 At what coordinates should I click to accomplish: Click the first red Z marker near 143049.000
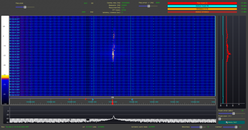pyautogui.click(x=69, y=99)
